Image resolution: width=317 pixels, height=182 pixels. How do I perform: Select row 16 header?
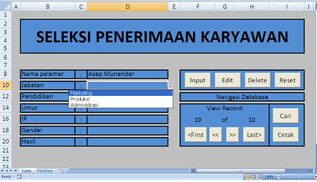click(6, 119)
